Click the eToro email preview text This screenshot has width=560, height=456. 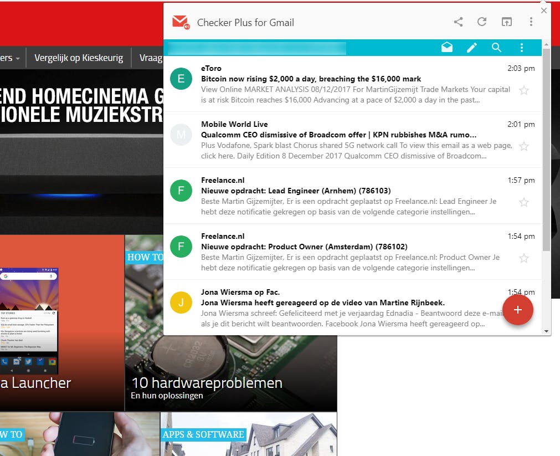[356, 95]
